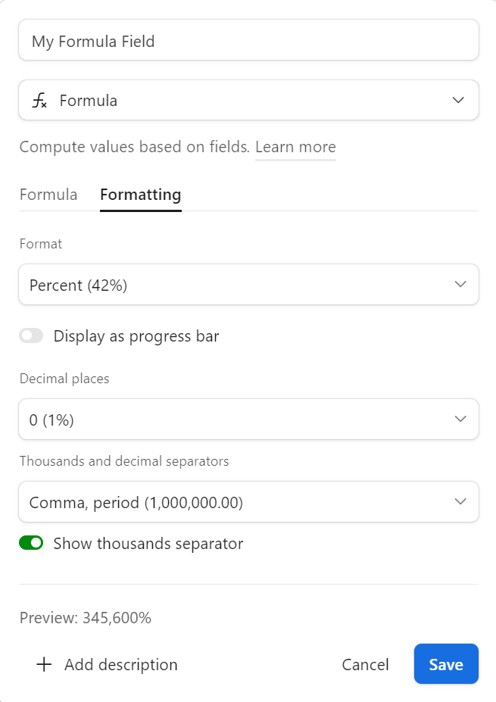496x702 pixels.
Task: Click the Decimal places chevron arrow
Action: coord(460,420)
